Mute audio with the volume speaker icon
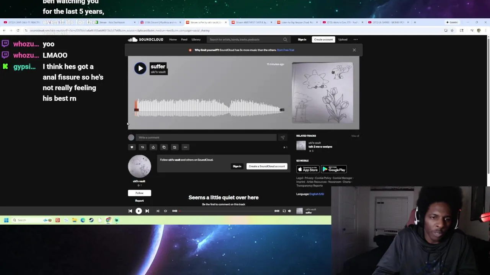The width and height of the screenshot is (490, 275). [289, 211]
